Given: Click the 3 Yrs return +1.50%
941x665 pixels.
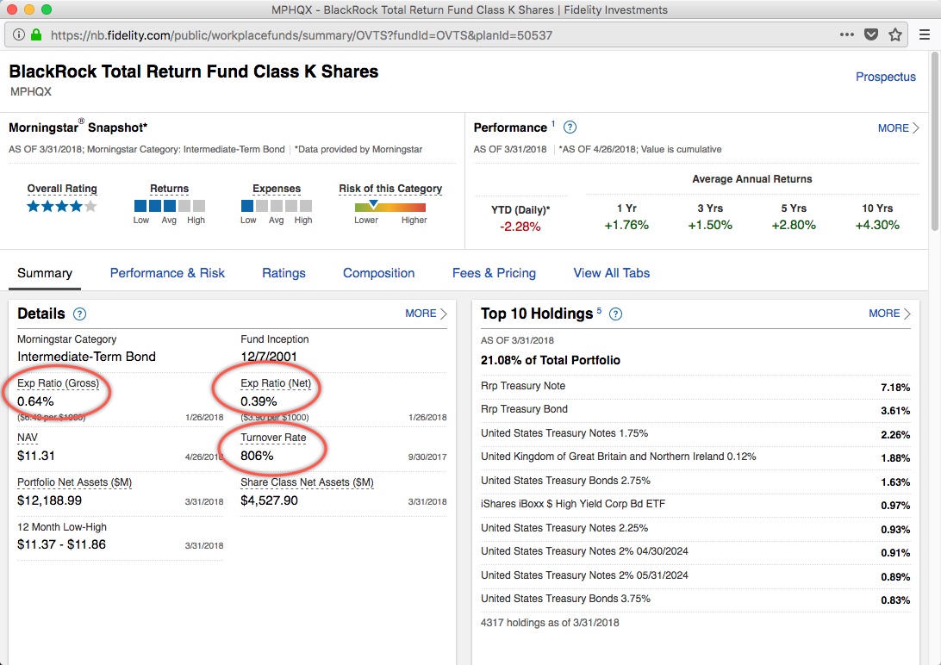Looking at the screenshot, I should [710, 226].
